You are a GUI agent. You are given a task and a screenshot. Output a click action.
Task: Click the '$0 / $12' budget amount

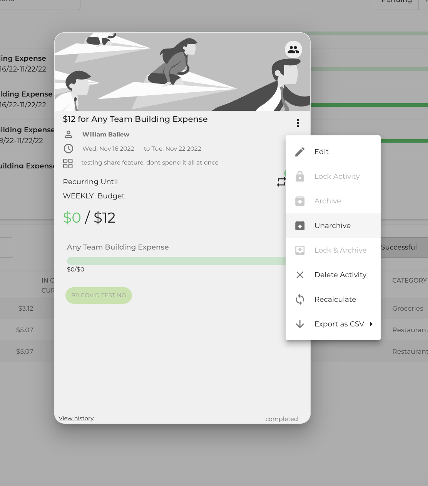89,218
